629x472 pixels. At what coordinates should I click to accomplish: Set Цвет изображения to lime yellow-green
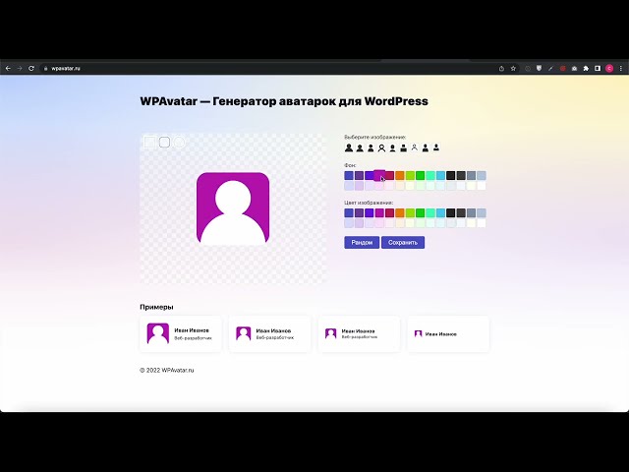pos(410,212)
